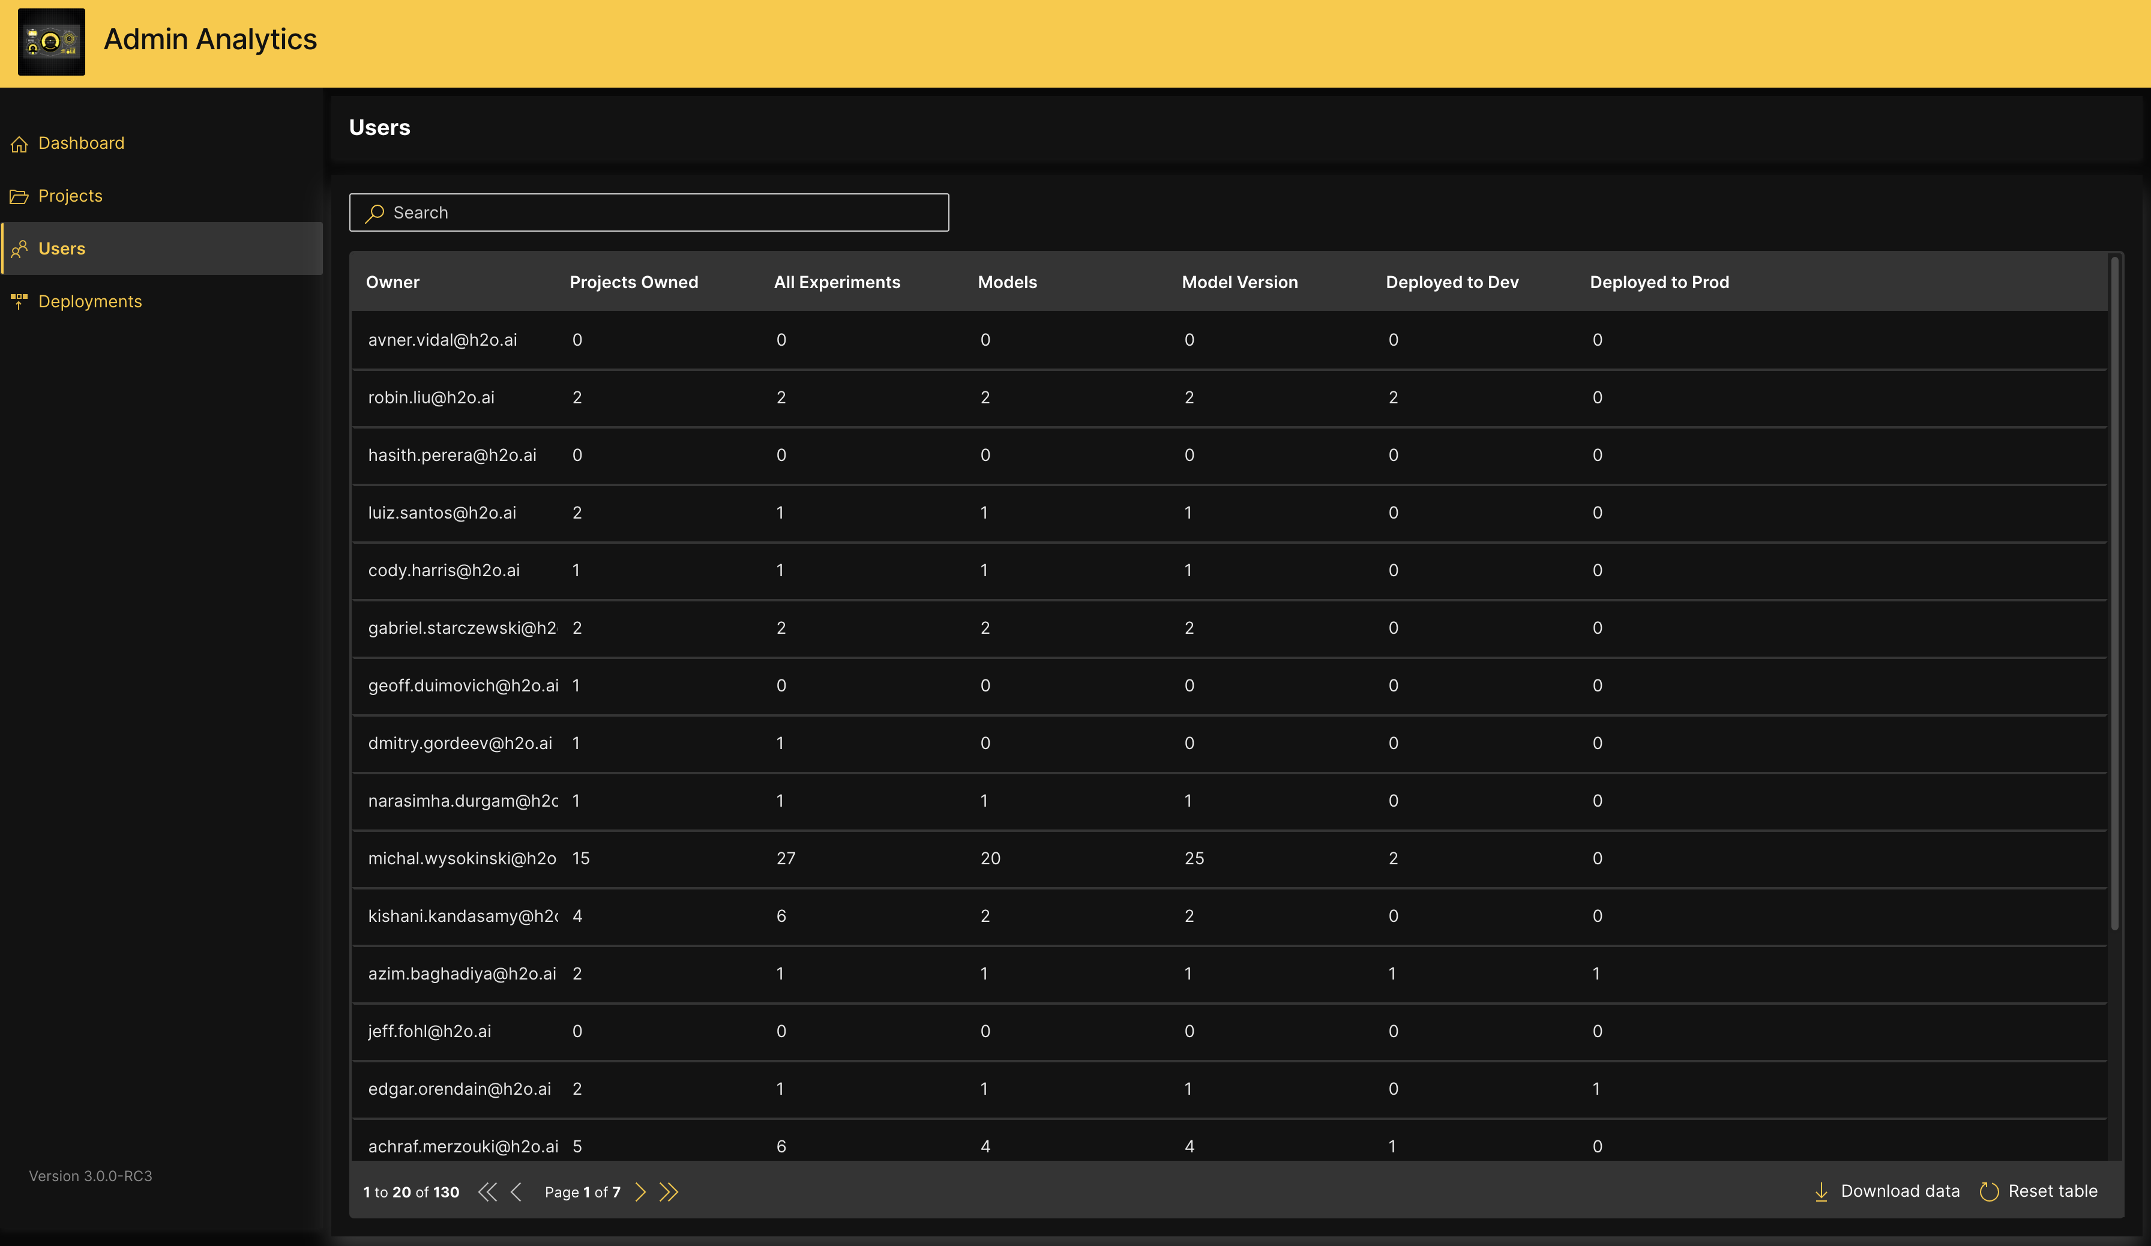Go to next page arrow
2151x1246 pixels.
click(640, 1192)
